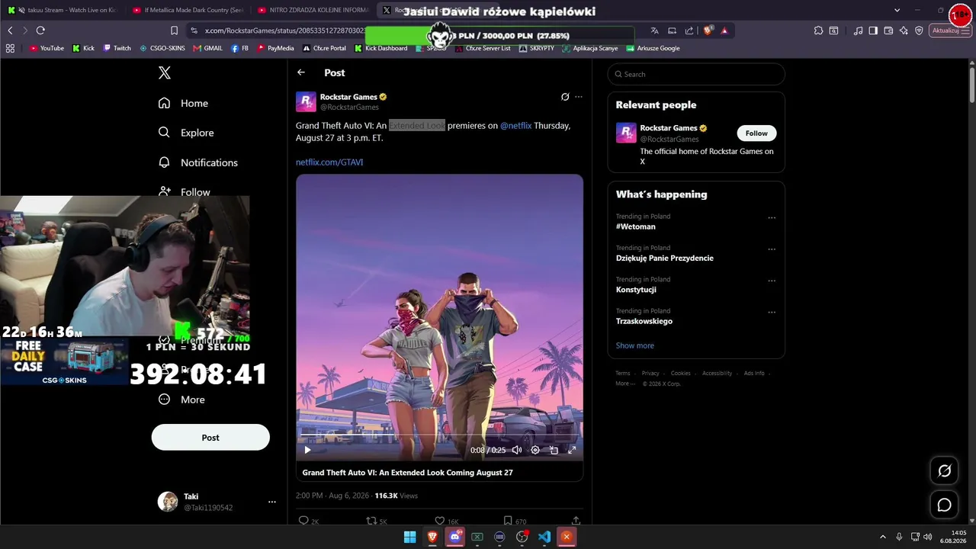
Task: Bookmark the Rockstar Games post
Action: (x=508, y=521)
